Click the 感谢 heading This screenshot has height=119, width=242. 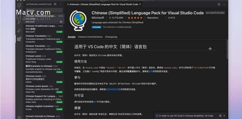point(77,108)
